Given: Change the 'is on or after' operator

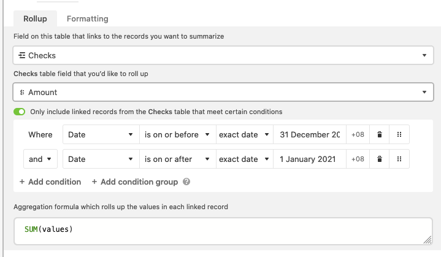Looking at the screenshot, I should pos(177,159).
